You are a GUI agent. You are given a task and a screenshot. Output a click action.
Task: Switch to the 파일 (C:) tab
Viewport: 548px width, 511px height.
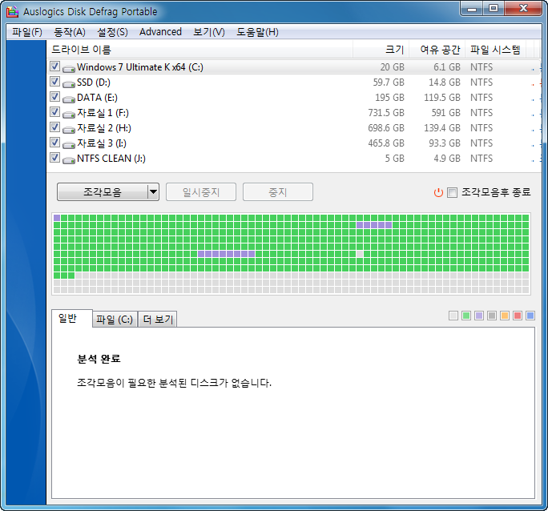(x=115, y=320)
